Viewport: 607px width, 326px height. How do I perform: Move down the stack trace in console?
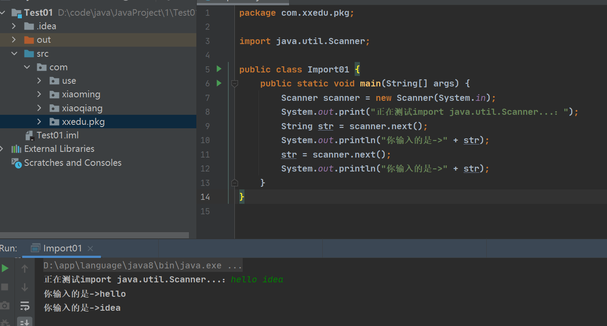25,287
